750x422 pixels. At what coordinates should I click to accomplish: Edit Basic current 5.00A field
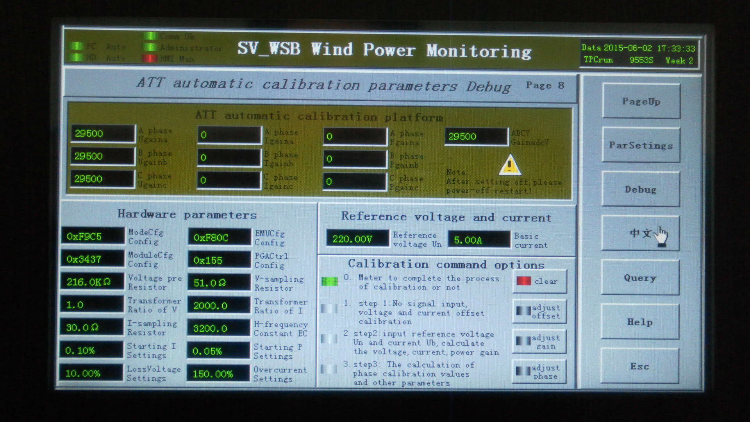[479, 240]
